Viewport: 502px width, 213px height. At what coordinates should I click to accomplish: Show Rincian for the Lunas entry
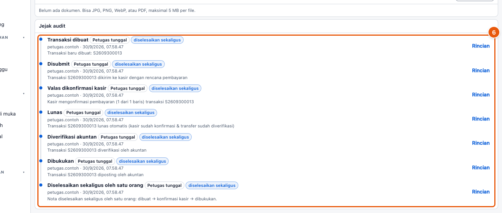pyautogui.click(x=481, y=119)
